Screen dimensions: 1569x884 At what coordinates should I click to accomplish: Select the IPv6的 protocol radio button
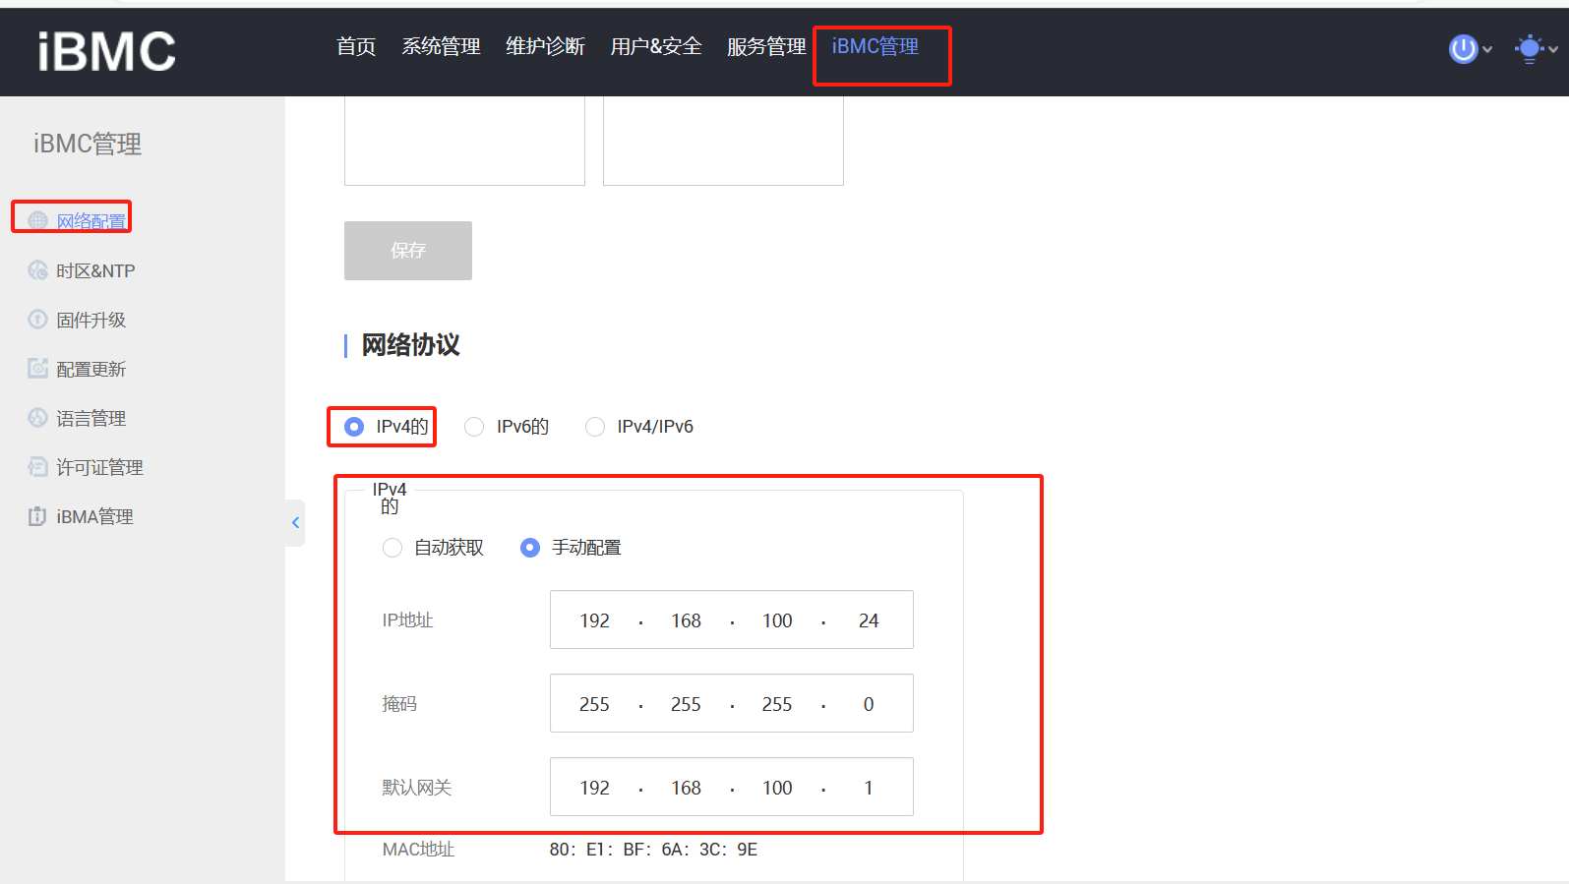474,427
